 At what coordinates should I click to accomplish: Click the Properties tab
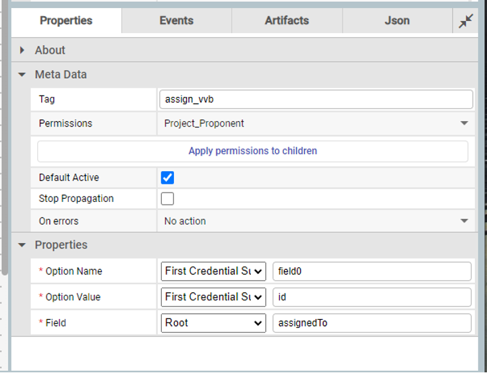pos(66,21)
